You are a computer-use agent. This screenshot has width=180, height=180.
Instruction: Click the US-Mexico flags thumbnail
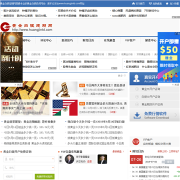click(x=65, y=107)
